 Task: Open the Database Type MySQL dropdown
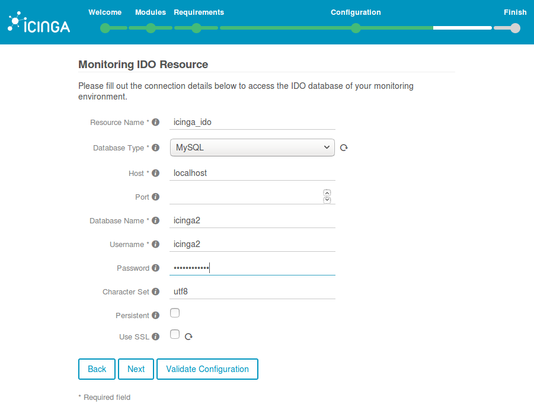click(252, 148)
